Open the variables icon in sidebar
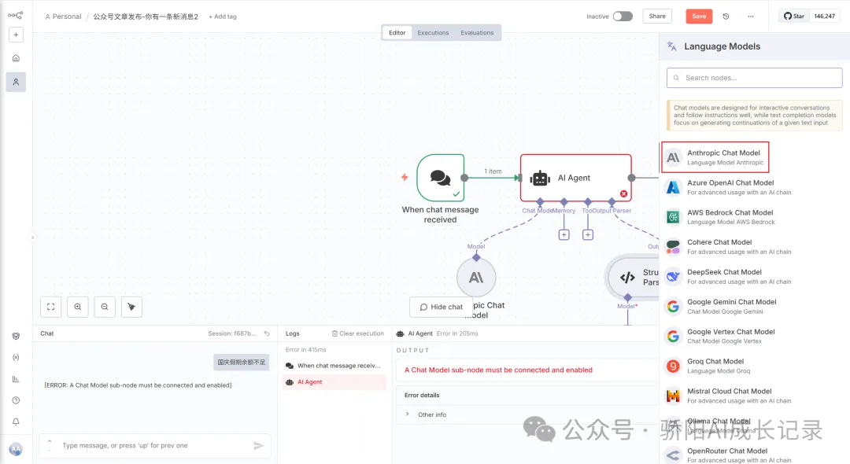 [x=16, y=357]
